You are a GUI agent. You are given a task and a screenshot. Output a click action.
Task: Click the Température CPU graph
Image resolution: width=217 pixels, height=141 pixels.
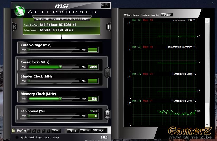[164, 114]
